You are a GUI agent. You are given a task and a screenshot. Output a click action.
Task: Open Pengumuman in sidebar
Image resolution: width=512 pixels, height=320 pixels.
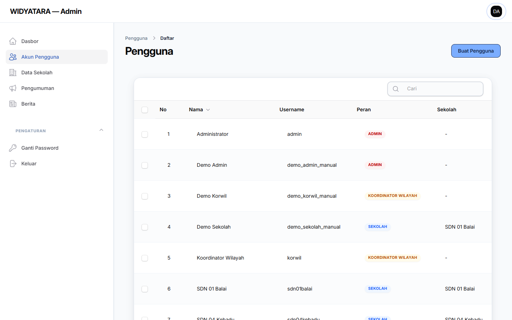57,88
